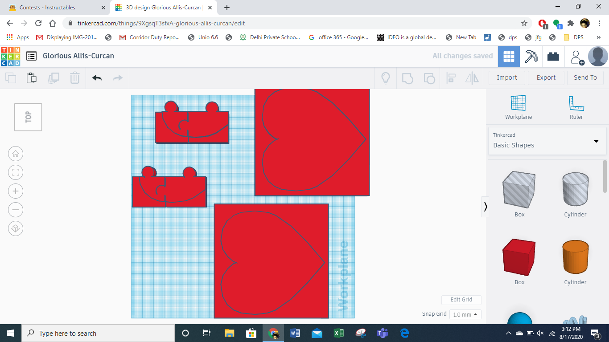Click the Import button
The image size is (609, 342).
507,77
